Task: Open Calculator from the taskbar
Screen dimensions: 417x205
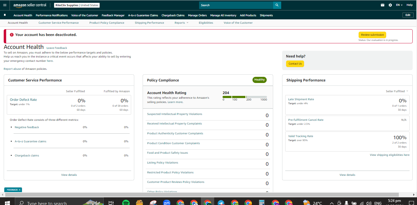Action: [x=262, y=203]
